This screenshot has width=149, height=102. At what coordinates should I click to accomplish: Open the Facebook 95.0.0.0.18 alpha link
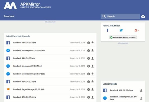(25, 97)
